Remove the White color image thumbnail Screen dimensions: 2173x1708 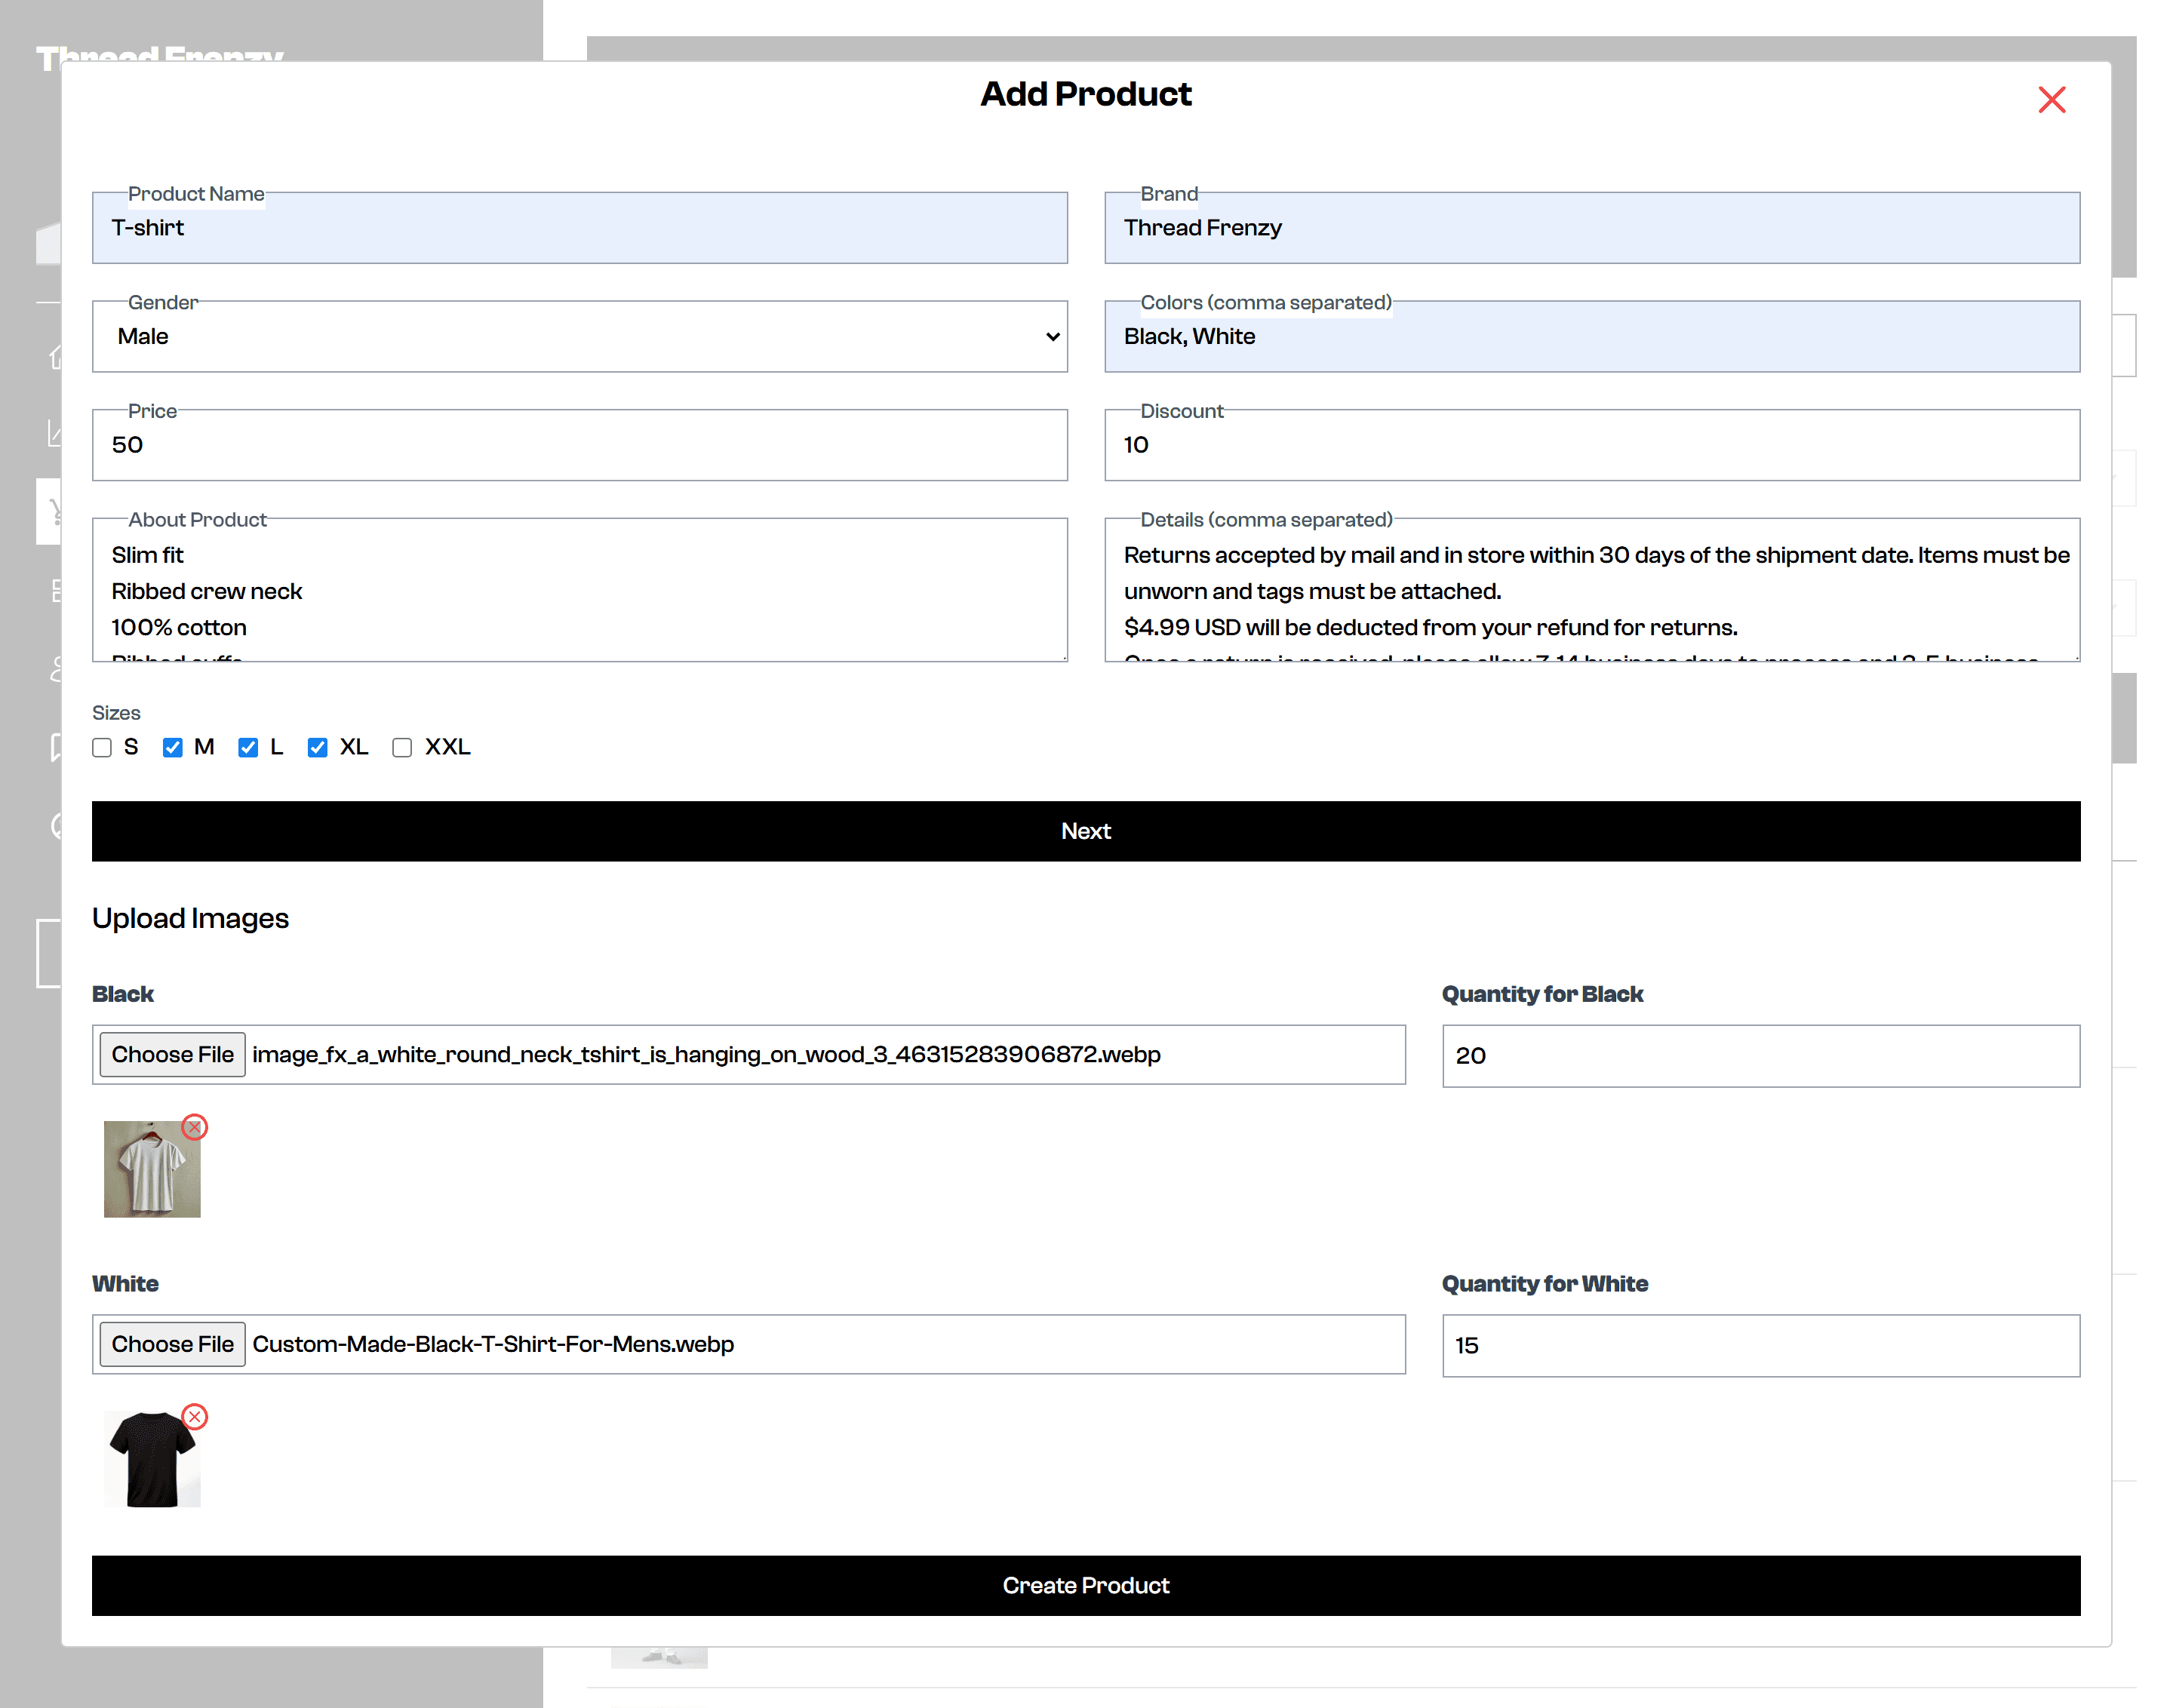point(194,1417)
